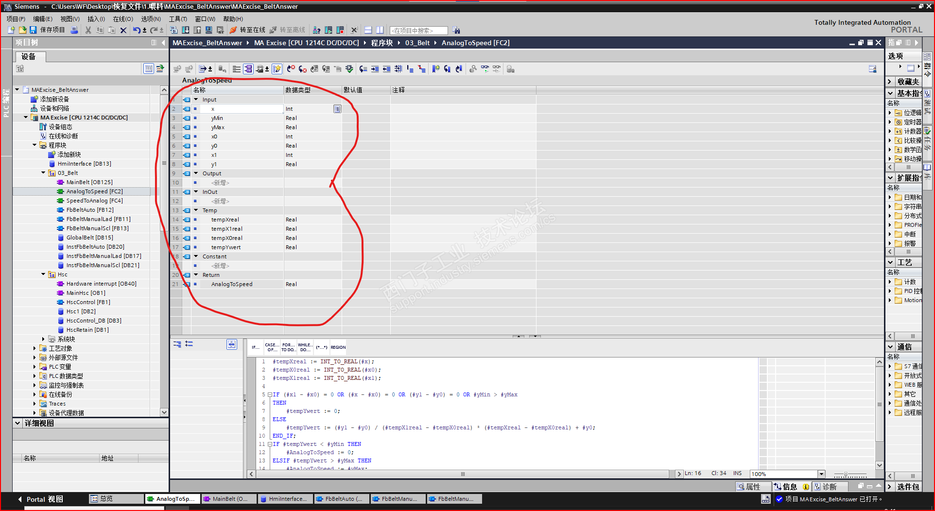935x511 pixels.
Task: Expand the PLC 变量 node in project tree
Action: (x=35, y=367)
